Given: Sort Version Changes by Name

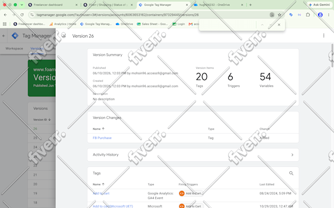Looking at the screenshot, I should pyautogui.click(x=99, y=129).
